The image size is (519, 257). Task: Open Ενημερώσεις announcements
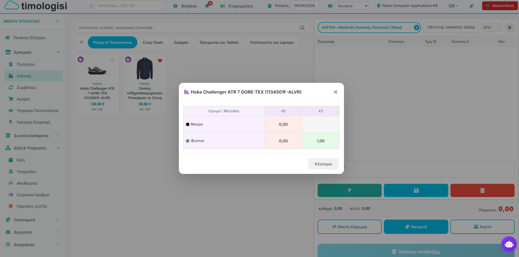coord(237,6)
